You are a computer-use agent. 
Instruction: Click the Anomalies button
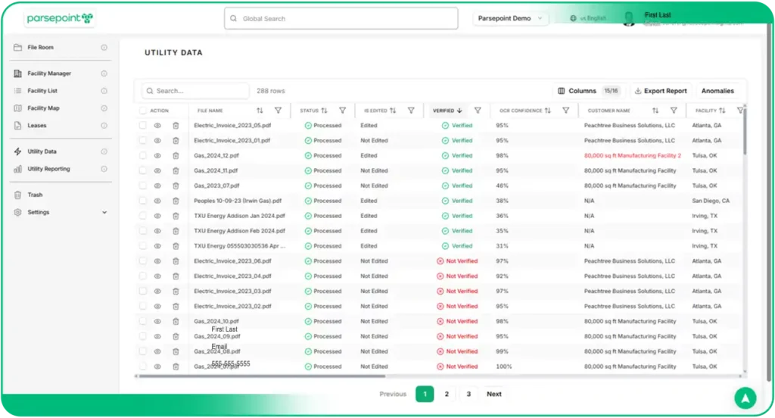(x=717, y=91)
